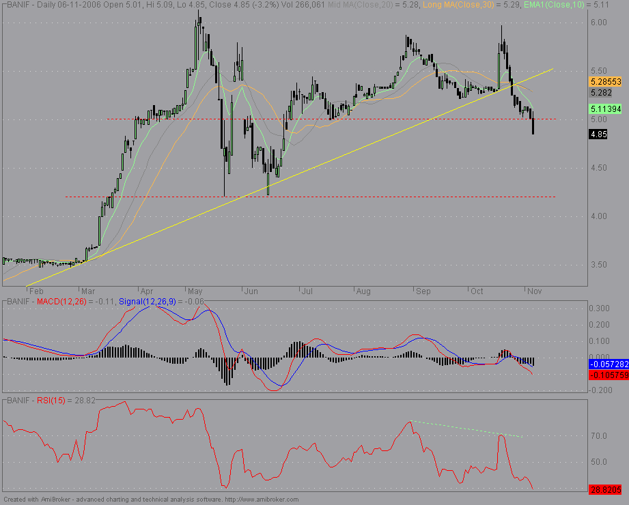Screen dimensions: 629x505
Task: Click the Sep label on time axis
Action: (423, 291)
